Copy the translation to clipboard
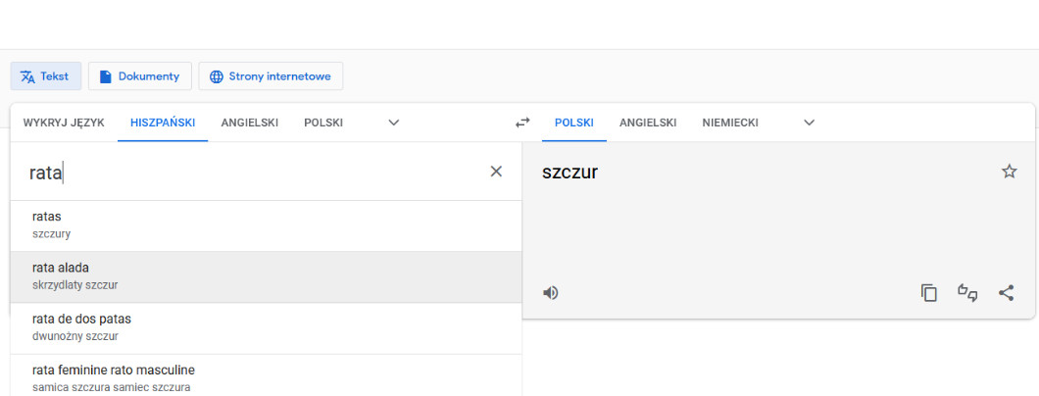Screen dimensions: 1039x396 [929, 292]
